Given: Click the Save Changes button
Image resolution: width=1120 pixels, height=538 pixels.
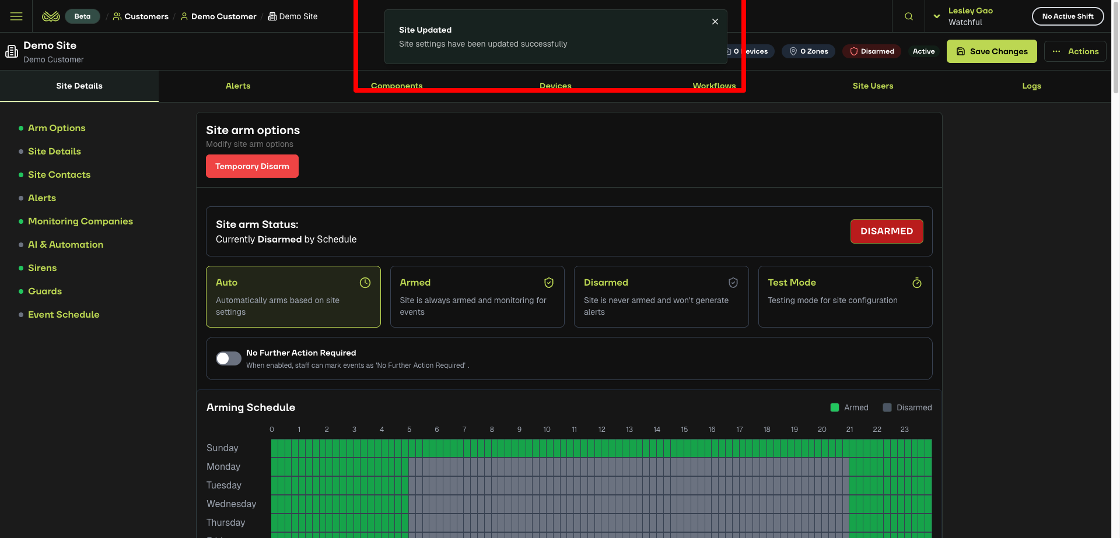Looking at the screenshot, I should (991, 51).
